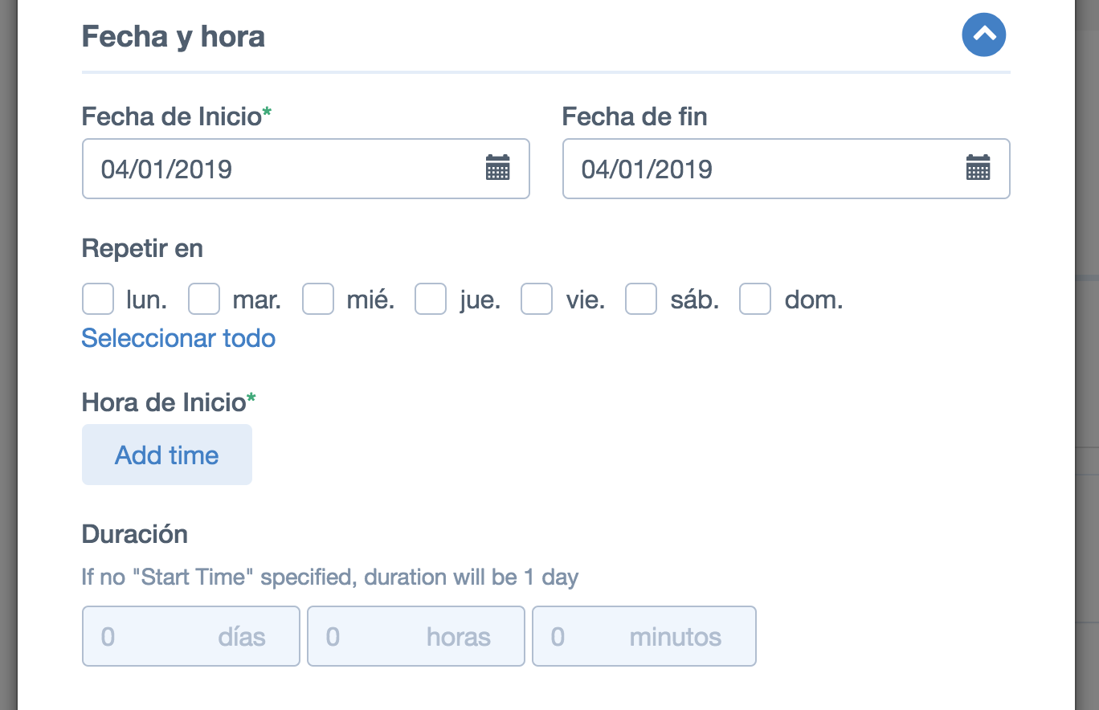
Task: Toggle the vie. repeat checkbox
Action: coord(537,299)
